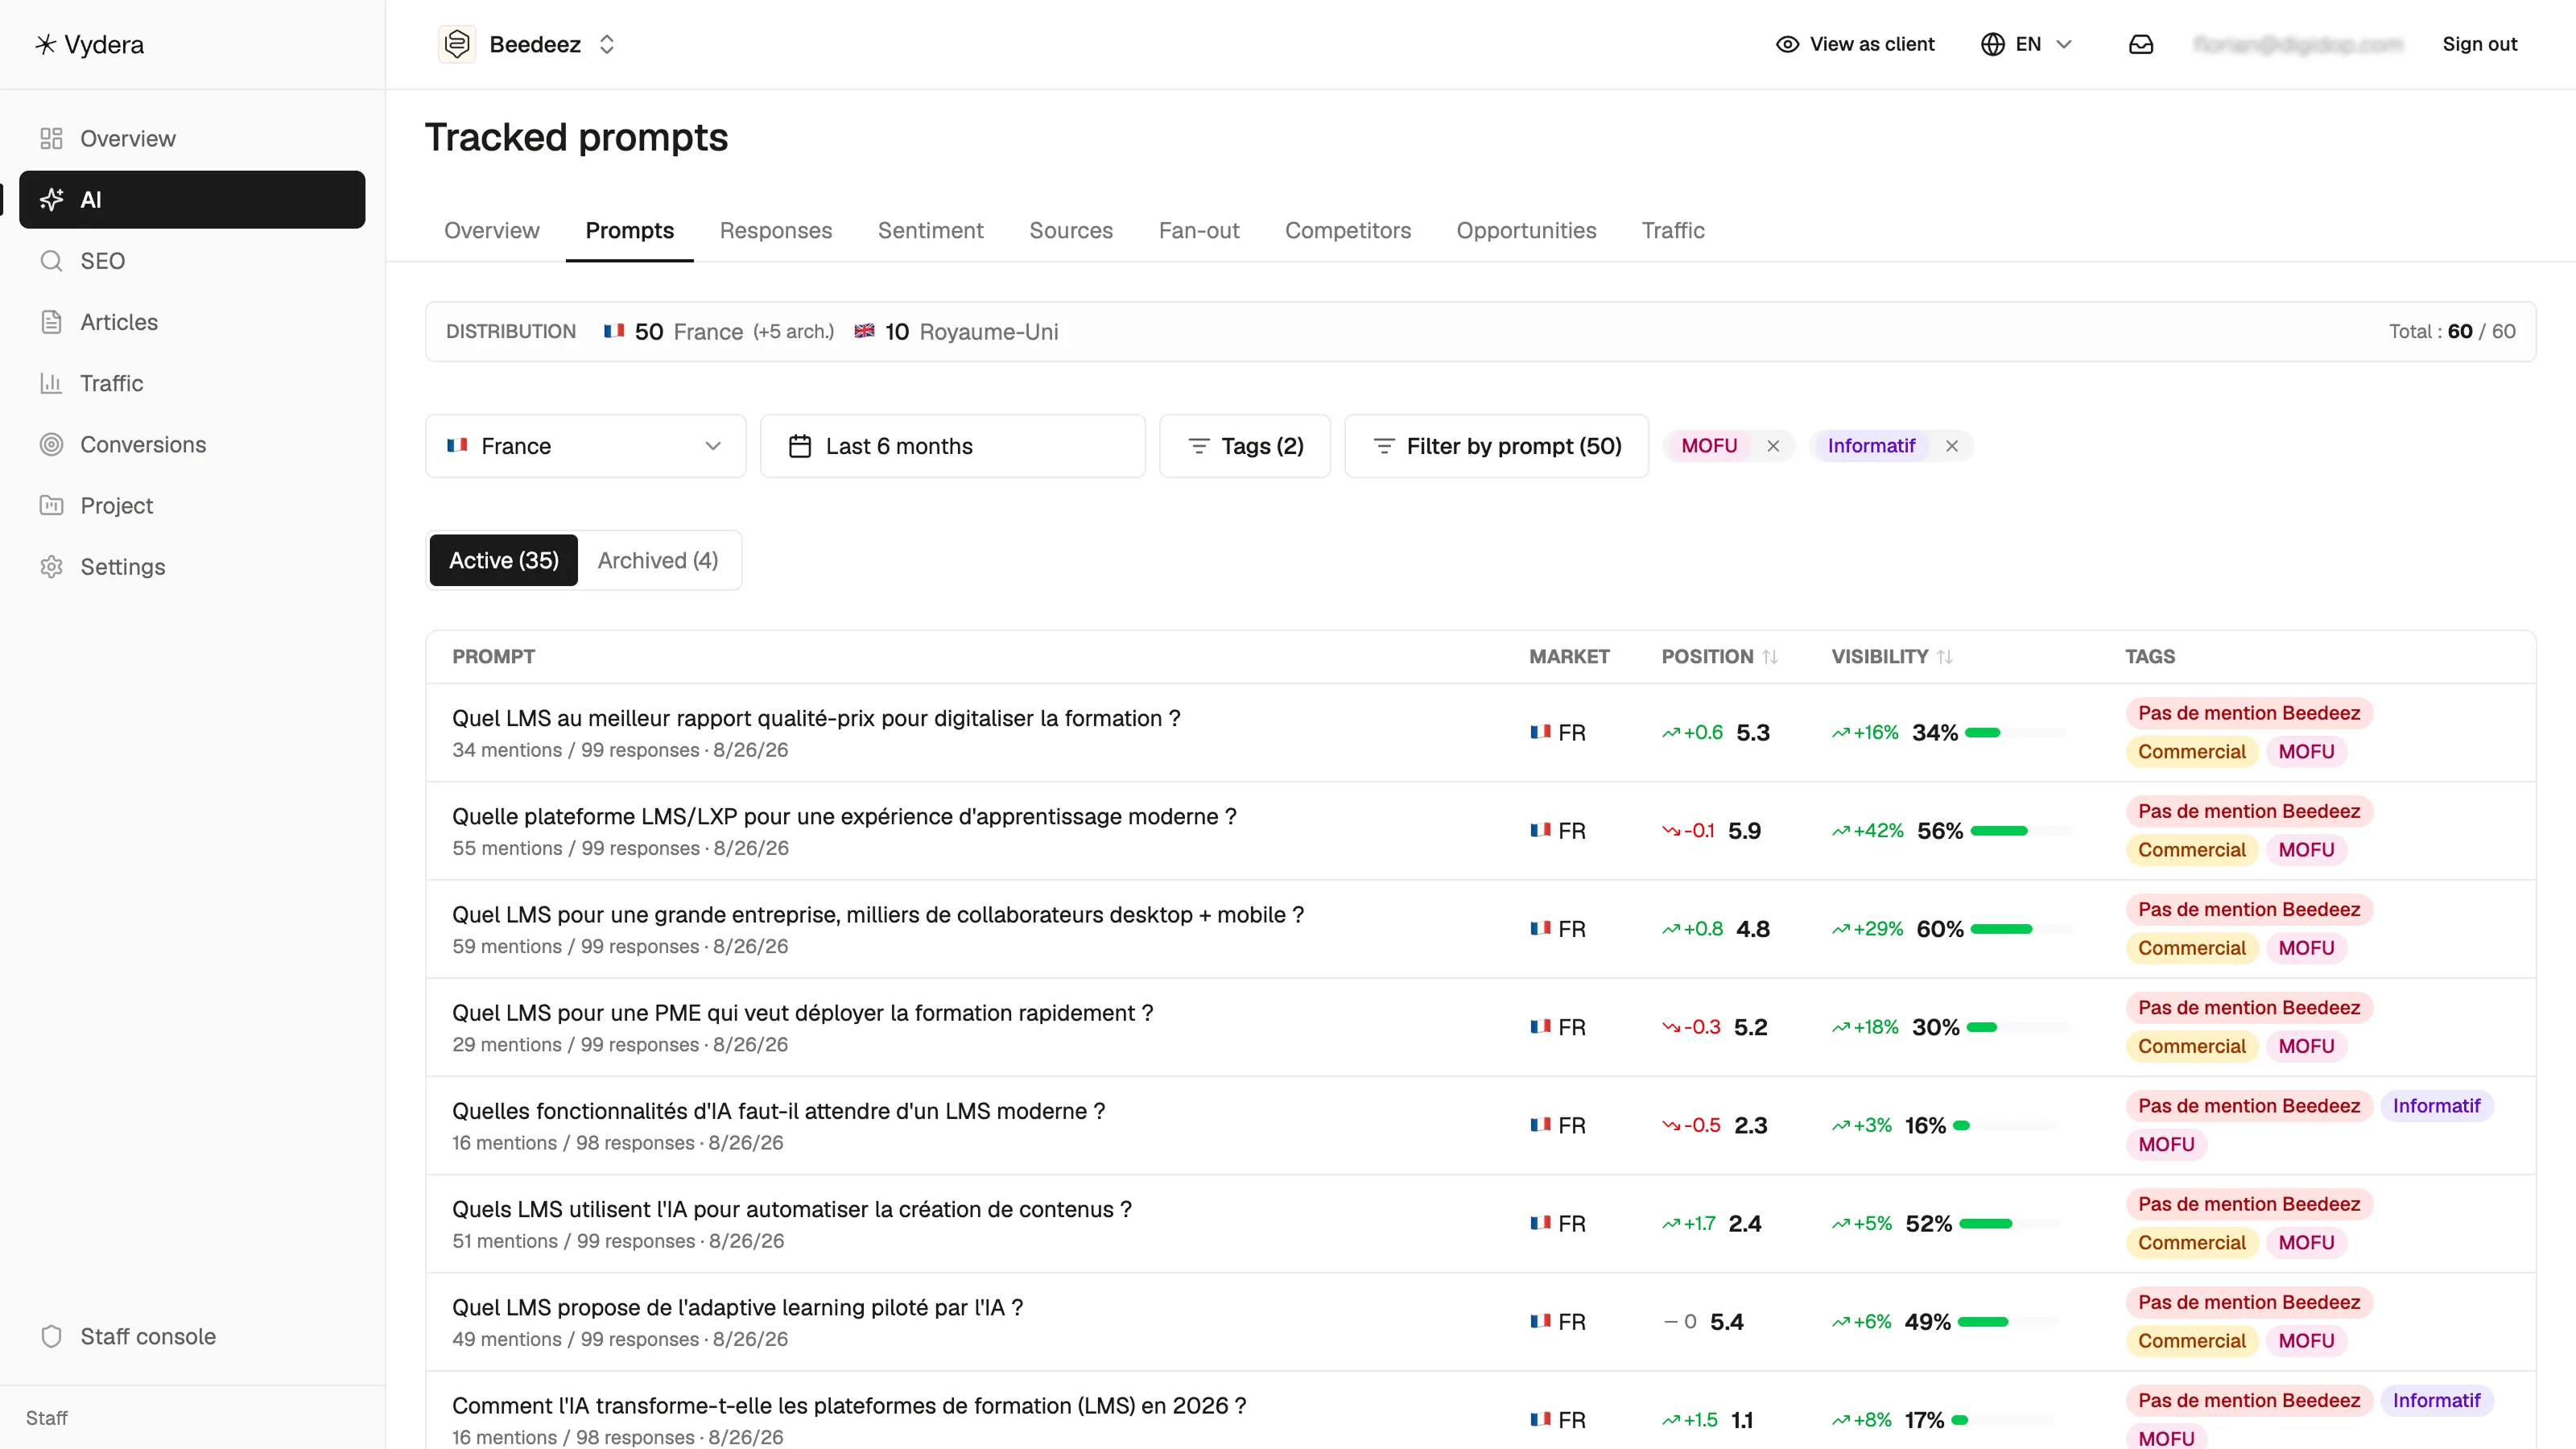Open the sidebar Traffic chart item
Image resolution: width=2576 pixels, height=1449 pixels.
pos(192,383)
